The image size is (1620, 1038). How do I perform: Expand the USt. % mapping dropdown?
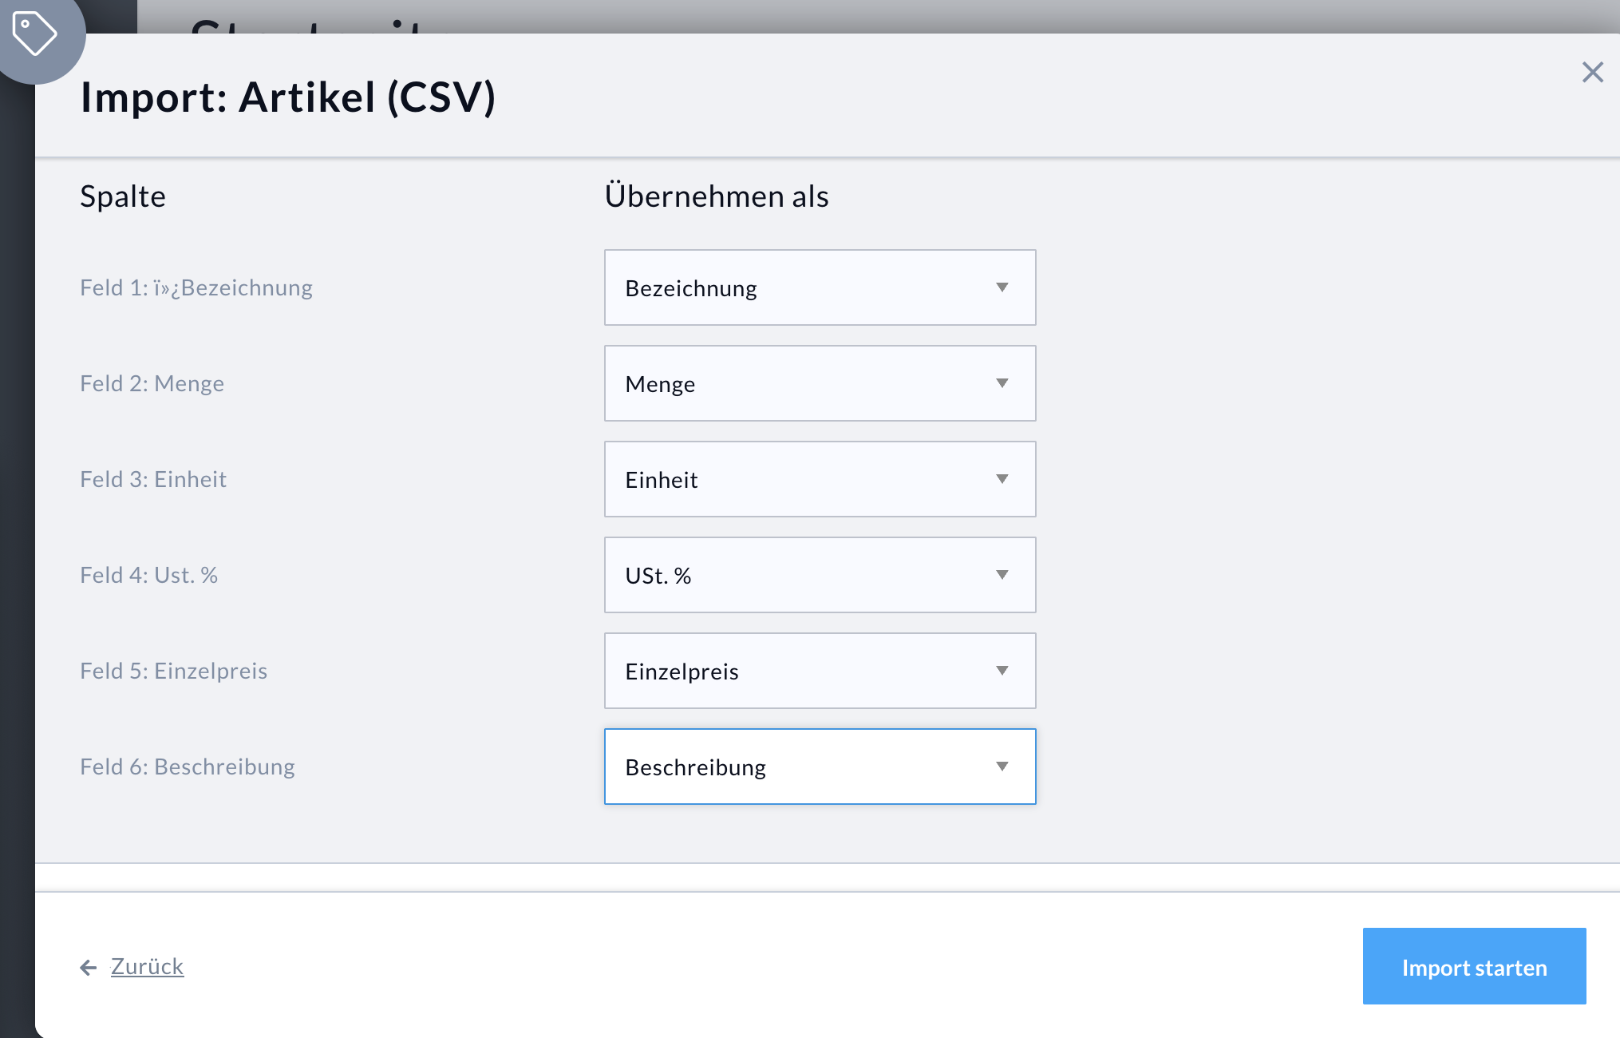[x=820, y=575]
